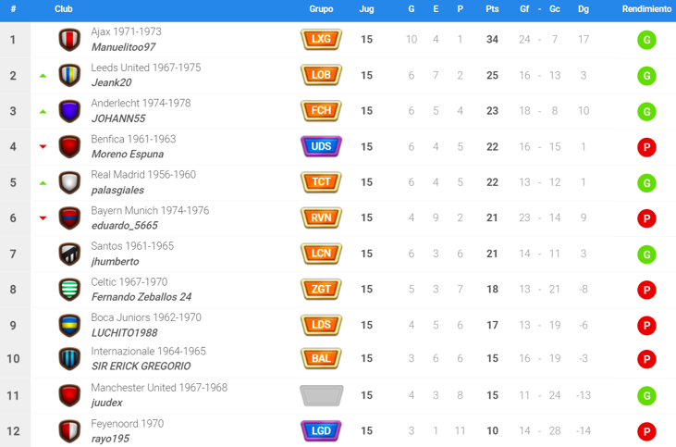The height and width of the screenshot is (447, 676).
Task: Click the Ajax 1971-1973 club crest
Action: point(69,40)
